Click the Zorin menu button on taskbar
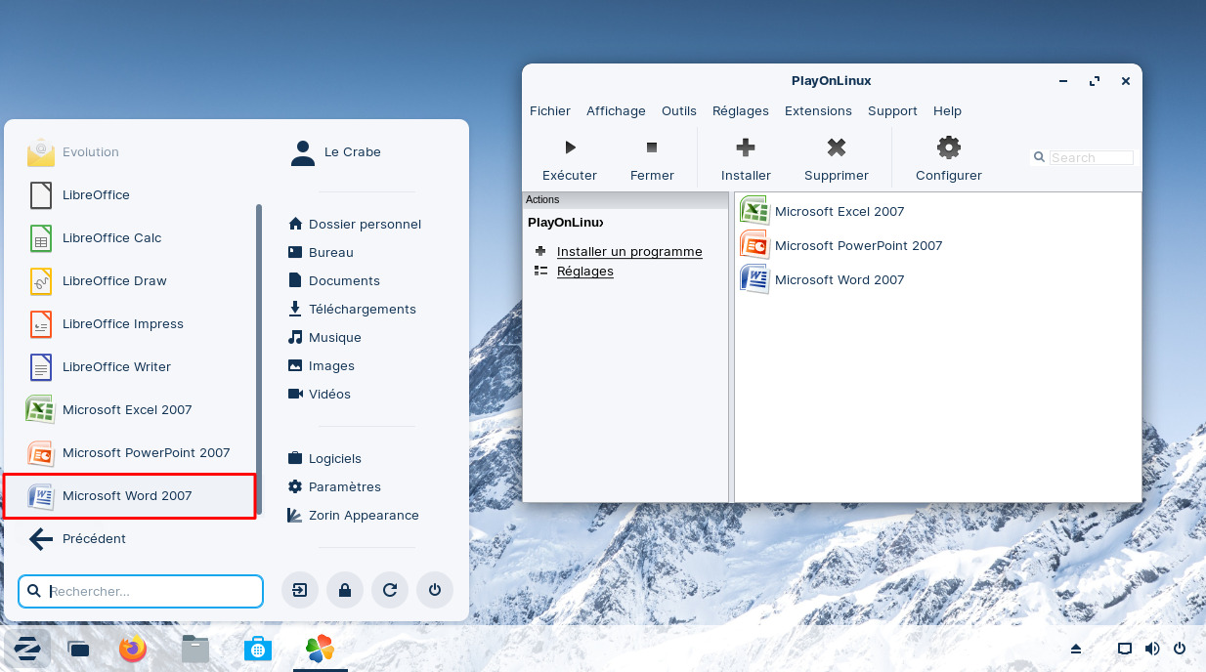This screenshot has width=1206, height=672. tap(27, 648)
